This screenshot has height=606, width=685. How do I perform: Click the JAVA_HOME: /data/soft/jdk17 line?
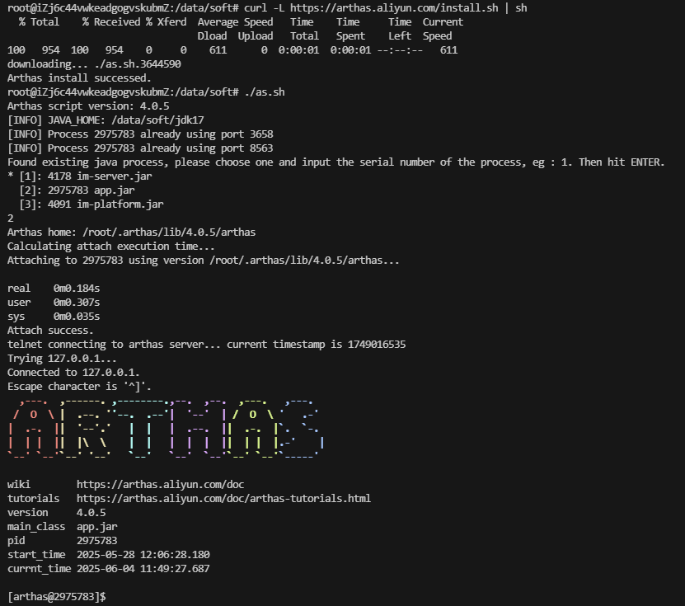pyautogui.click(x=106, y=120)
